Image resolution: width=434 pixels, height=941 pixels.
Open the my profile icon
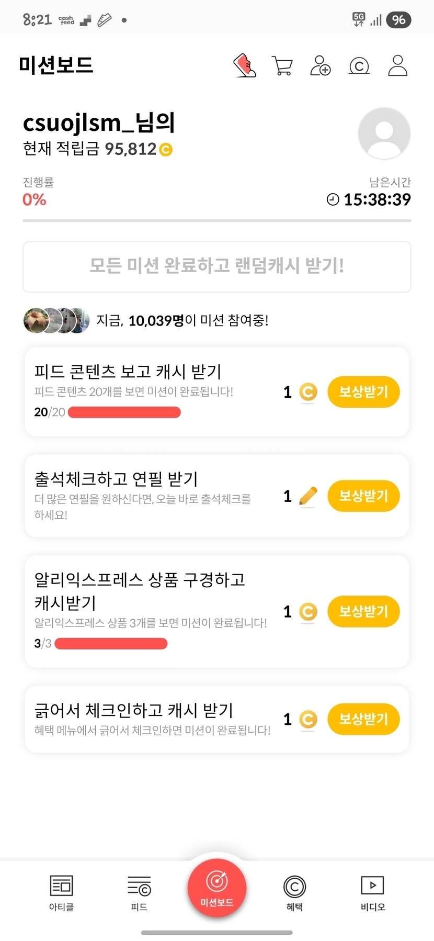[x=398, y=66]
